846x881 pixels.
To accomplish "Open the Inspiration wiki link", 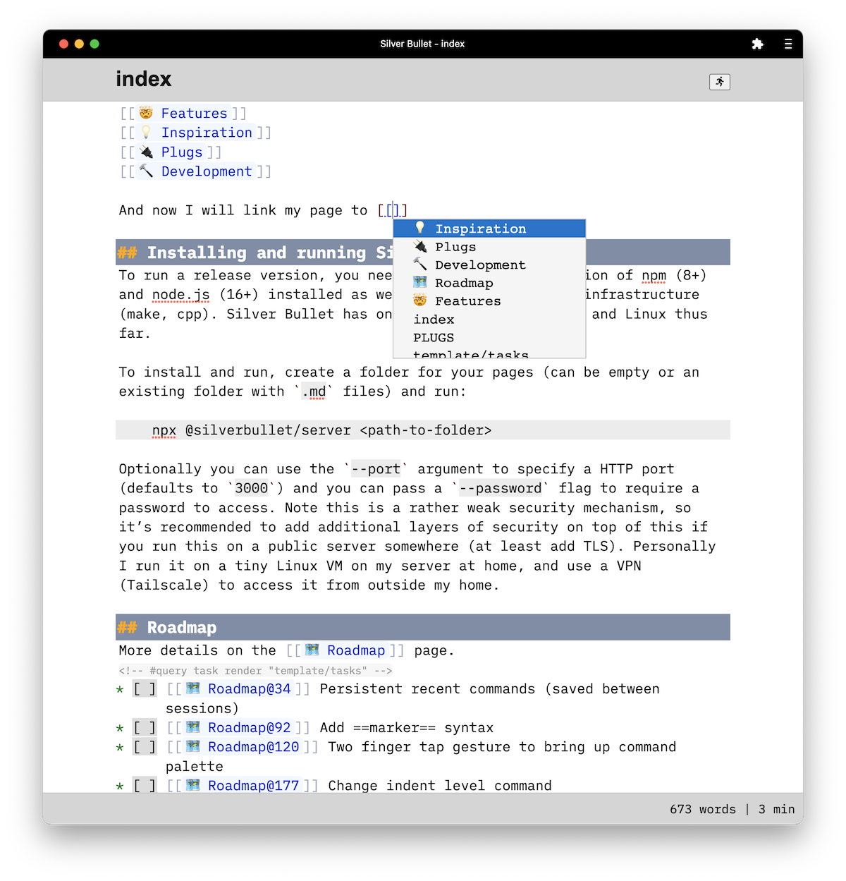I will (207, 133).
